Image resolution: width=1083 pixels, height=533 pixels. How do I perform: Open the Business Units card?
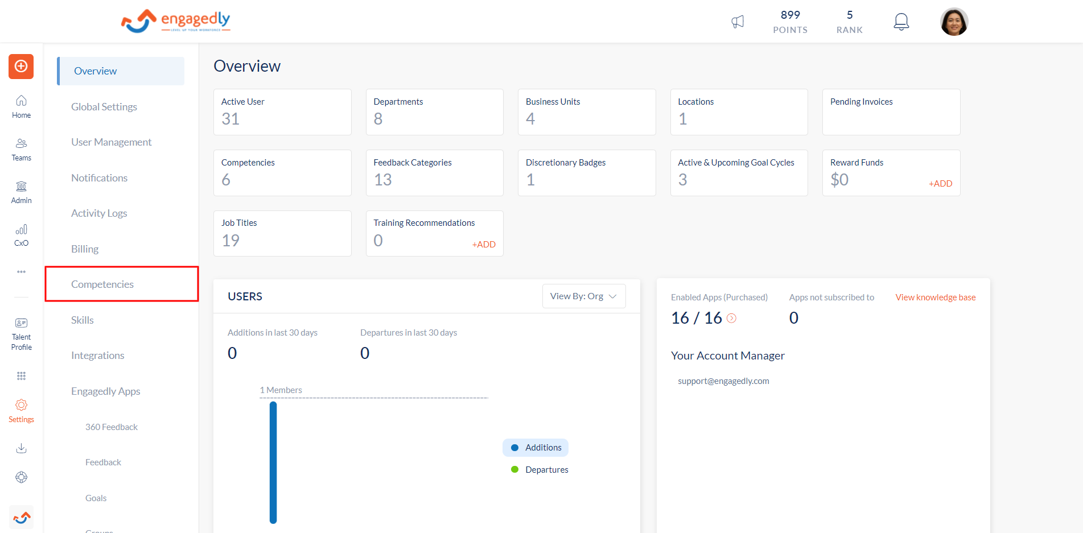[x=587, y=112]
